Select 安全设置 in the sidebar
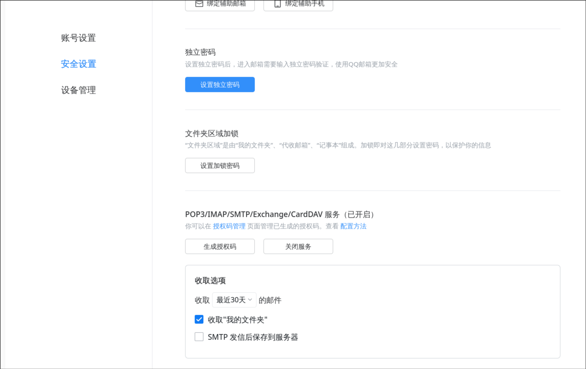The width and height of the screenshot is (586, 369). [78, 64]
